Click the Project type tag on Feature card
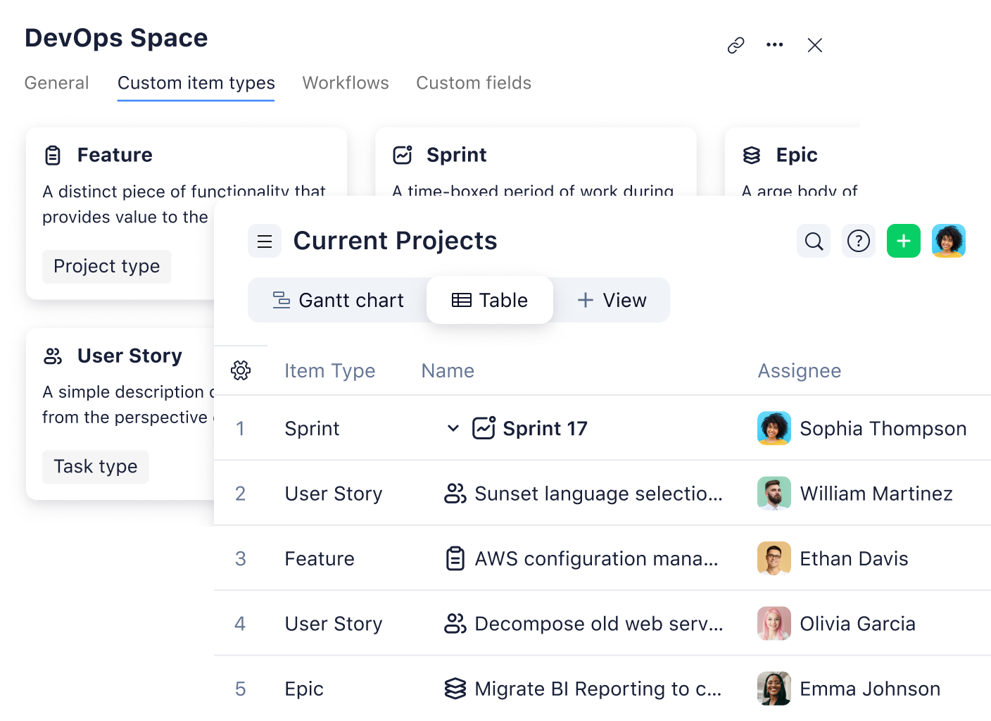The width and height of the screenshot is (991, 721). point(106,266)
